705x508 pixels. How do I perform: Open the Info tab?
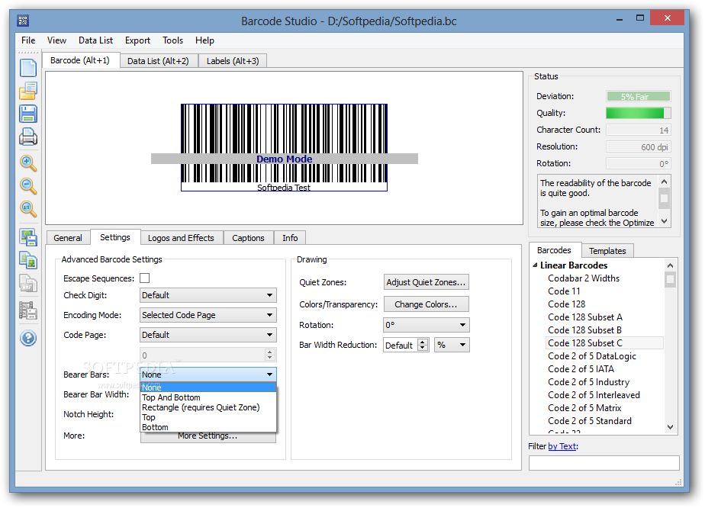pyautogui.click(x=290, y=238)
